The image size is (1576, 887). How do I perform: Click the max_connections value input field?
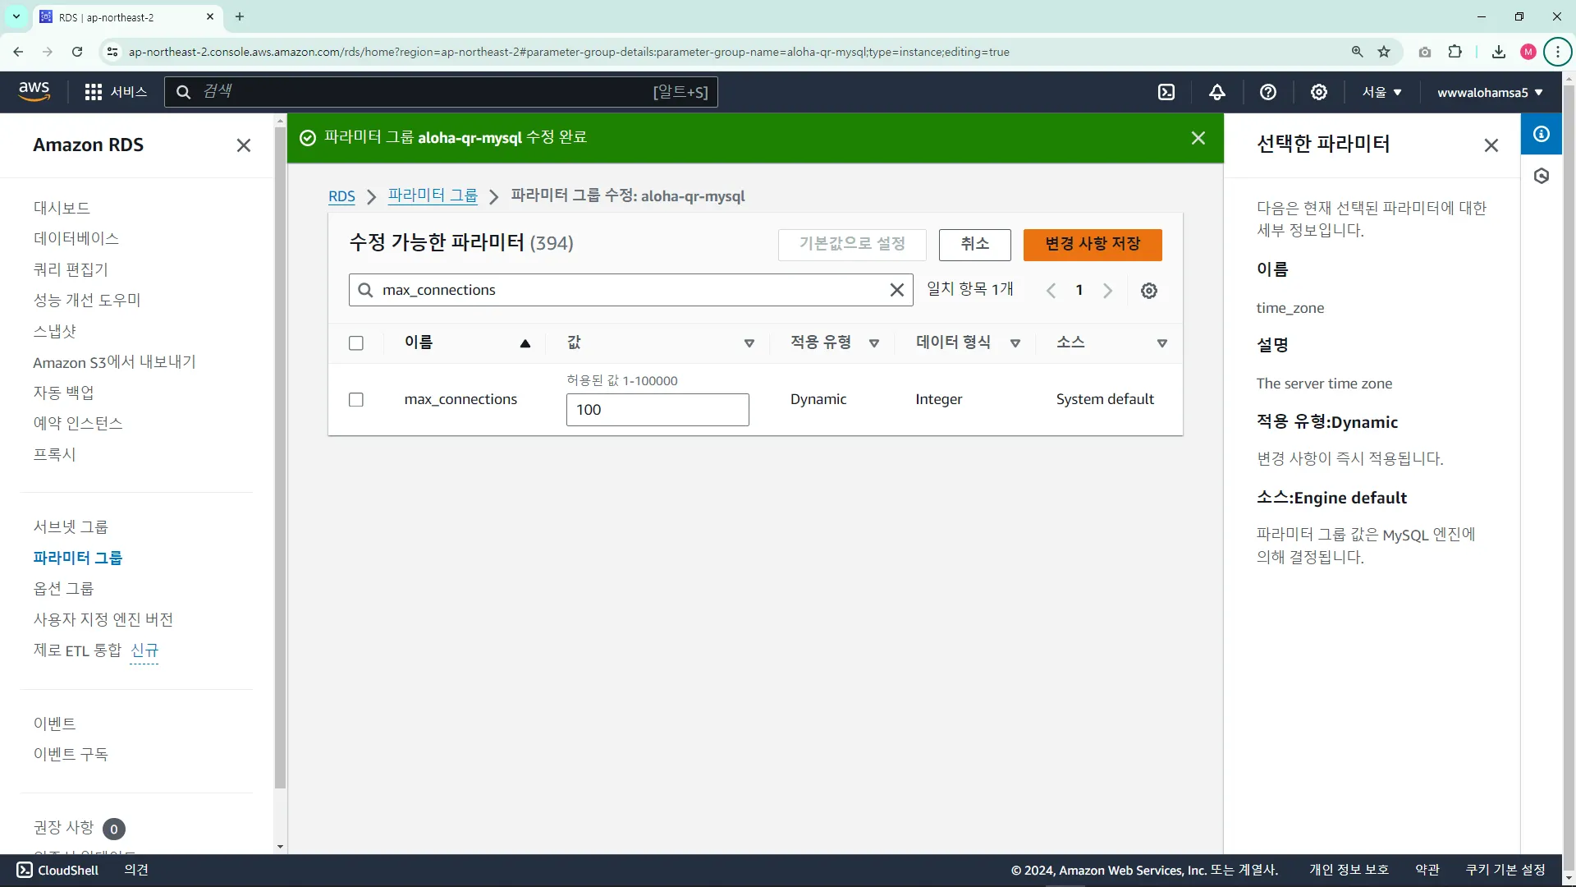tap(657, 410)
